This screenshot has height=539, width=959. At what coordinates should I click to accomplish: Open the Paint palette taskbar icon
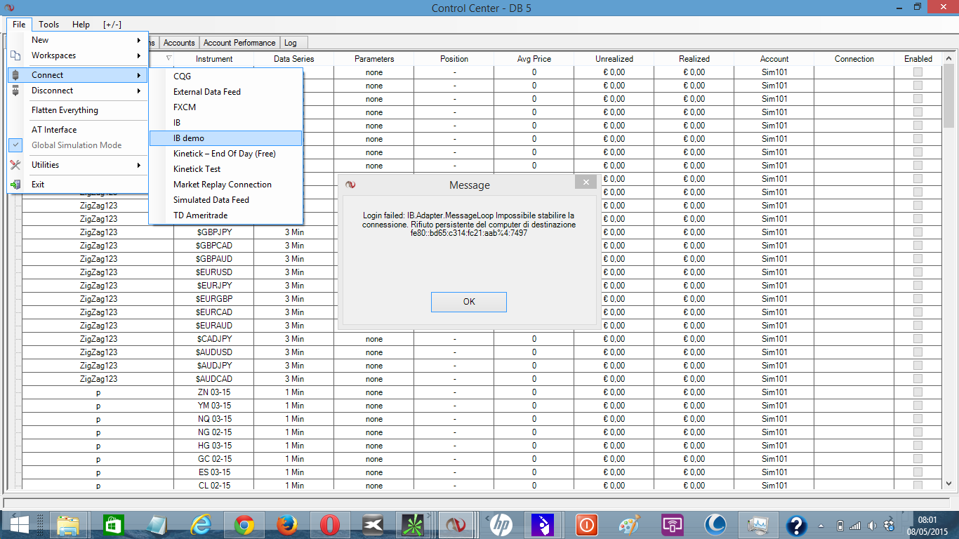(x=629, y=524)
